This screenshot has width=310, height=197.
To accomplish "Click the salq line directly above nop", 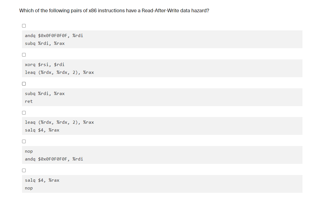I will click(42, 180).
